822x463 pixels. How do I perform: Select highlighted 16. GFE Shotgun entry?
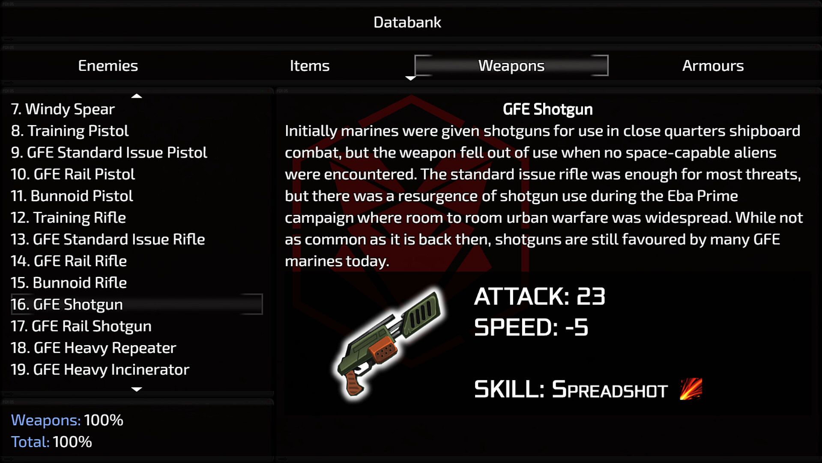point(137,304)
